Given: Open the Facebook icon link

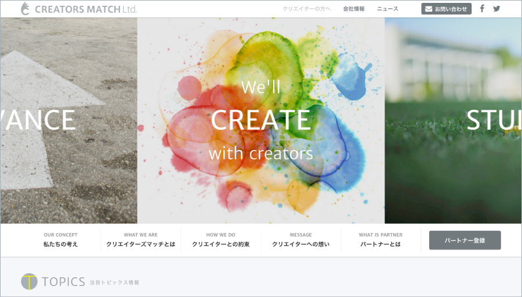Looking at the screenshot, I should click(x=482, y=9).
